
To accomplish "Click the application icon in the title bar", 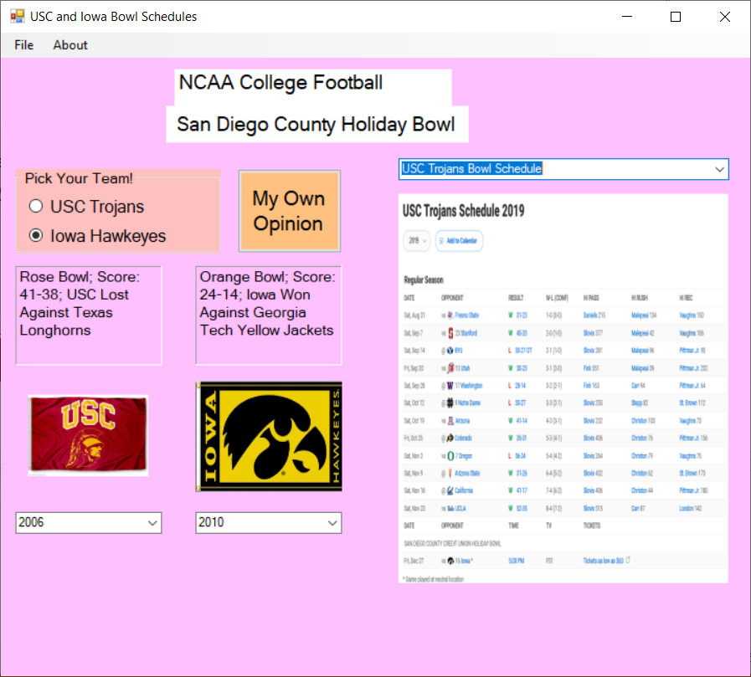I will coord(18,16).
